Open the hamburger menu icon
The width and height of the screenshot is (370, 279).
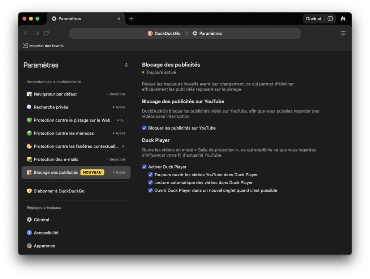coord(343,33)
